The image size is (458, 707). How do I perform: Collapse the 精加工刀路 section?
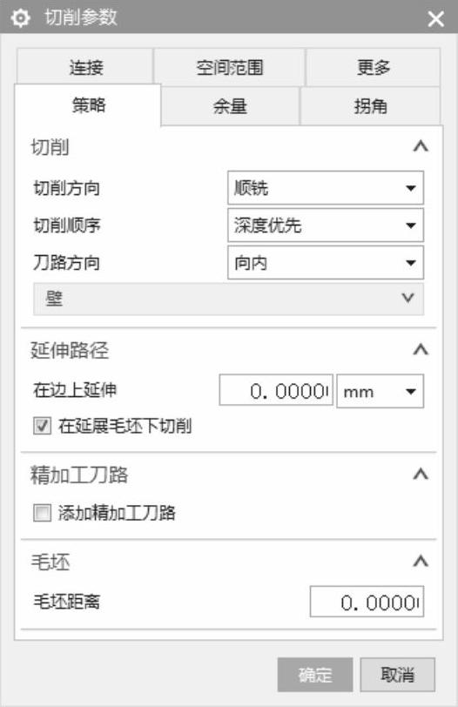click(x=421, y=475)
